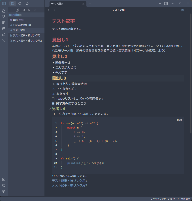Open the terminal icon in the left rail
This screenshot has width=192, height=201.
point(4,40)
